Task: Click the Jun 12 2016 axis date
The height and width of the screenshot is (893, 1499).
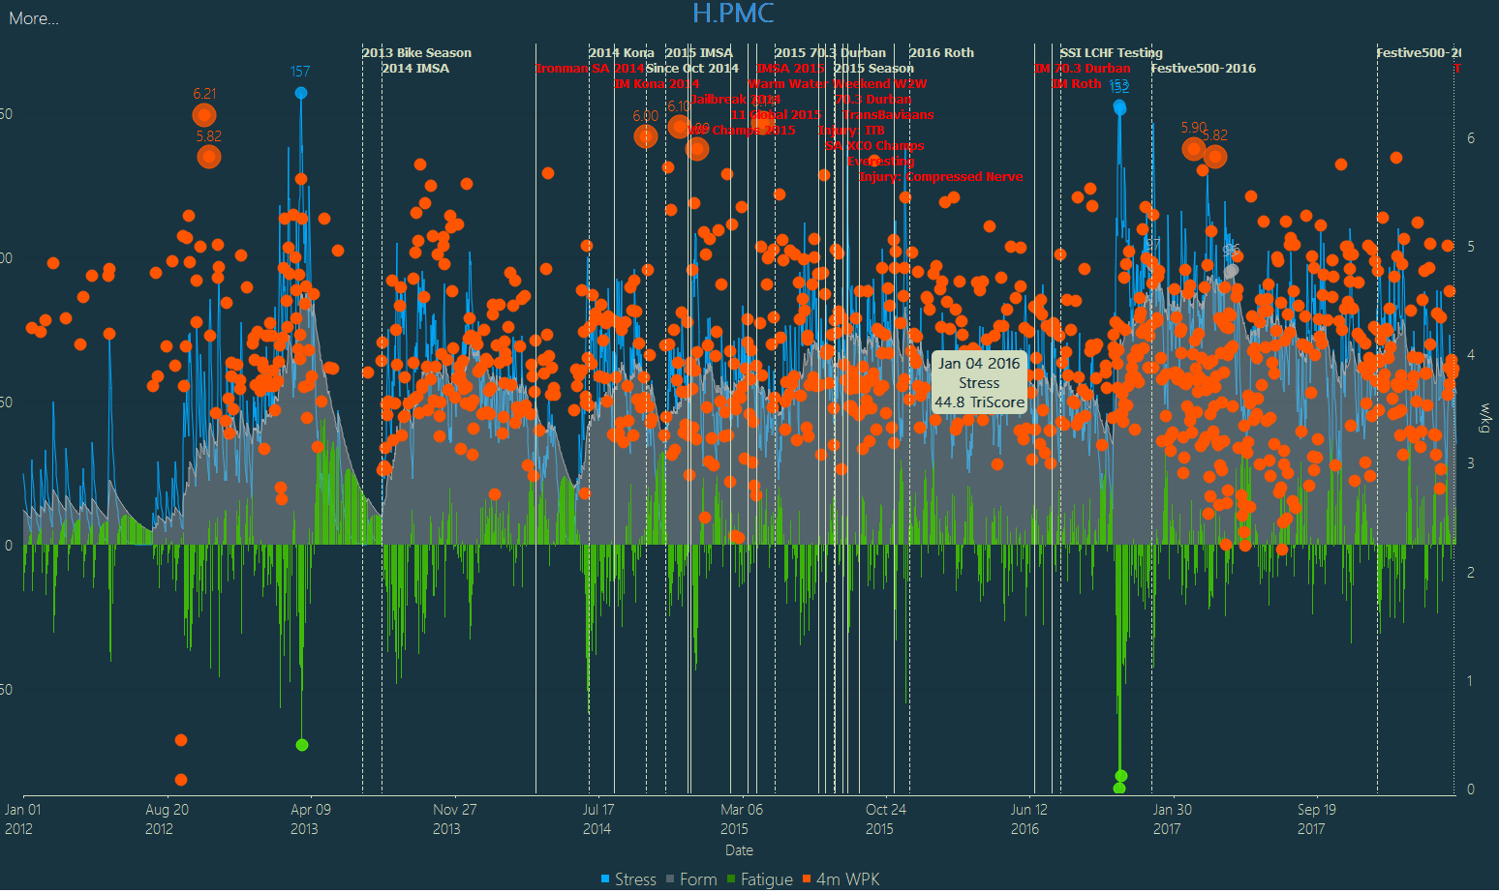Action: (x=1028, y=819)
